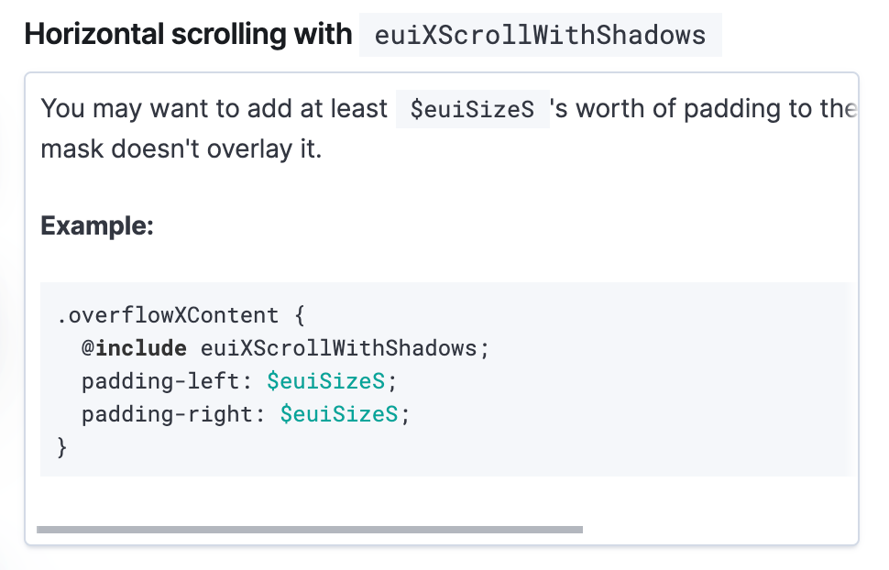Click the padding-left property name

160,381
